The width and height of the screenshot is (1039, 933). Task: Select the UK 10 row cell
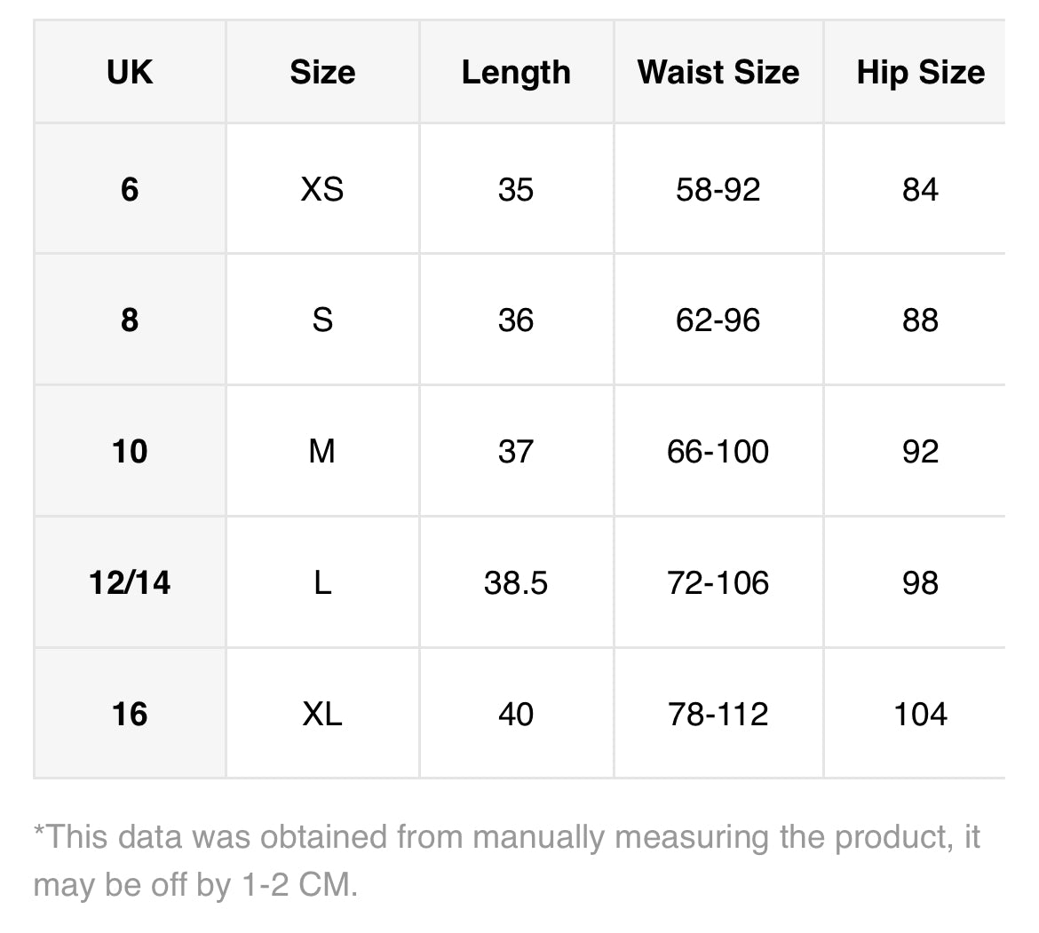[x=130, y=451]
